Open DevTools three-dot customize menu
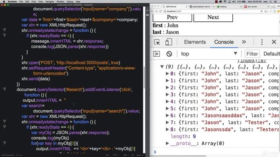Image resolution: width=280 pixels, height=157 pixels. 262,42
